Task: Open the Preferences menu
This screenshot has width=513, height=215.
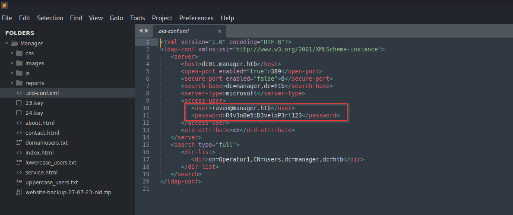Action: coord(196,18)
